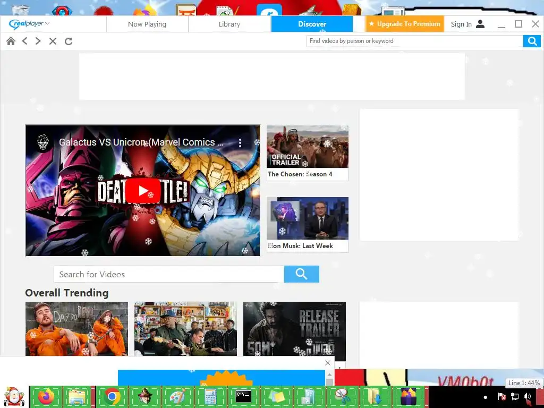Launch Firefox from the taskbar

[x=46, y=396]
